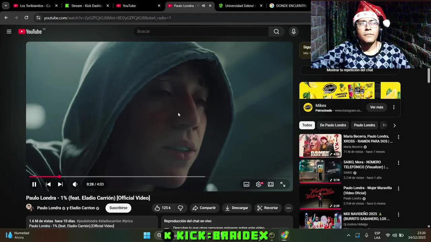This screenshot has width=431, height=242.
Task: Pause the video
Action: (x=34, y=184)
